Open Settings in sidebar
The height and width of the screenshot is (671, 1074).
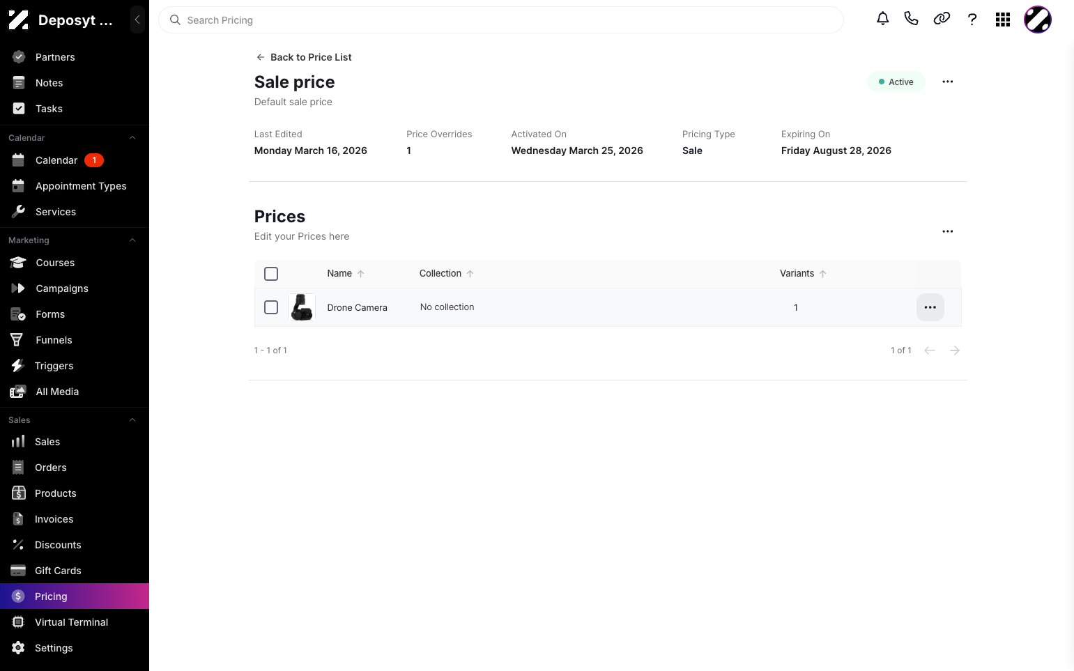pos(75,648)
